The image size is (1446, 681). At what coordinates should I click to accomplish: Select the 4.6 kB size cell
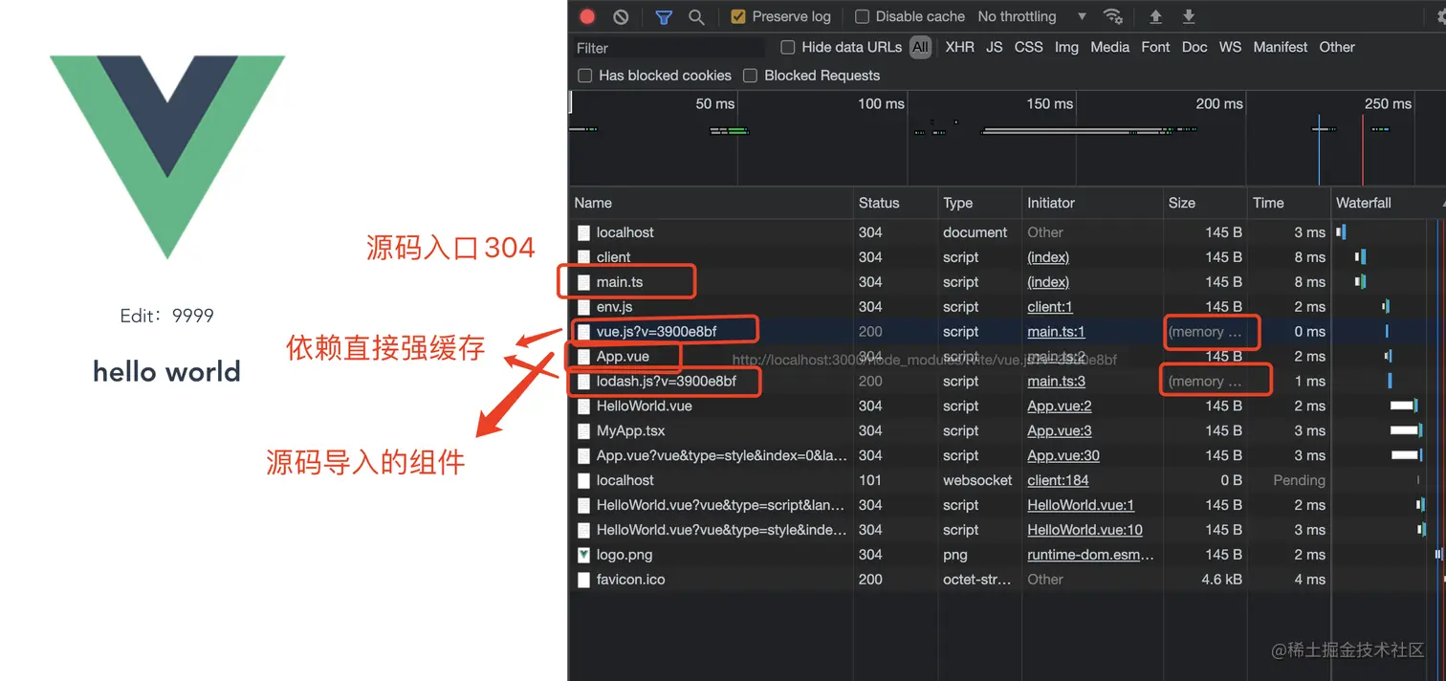tap(1220, 580)
